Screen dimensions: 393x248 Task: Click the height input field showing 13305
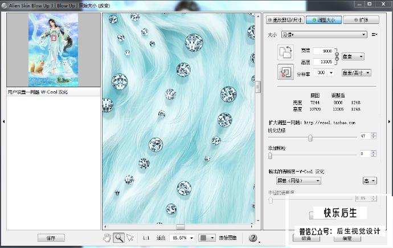(x=324, y=62)
